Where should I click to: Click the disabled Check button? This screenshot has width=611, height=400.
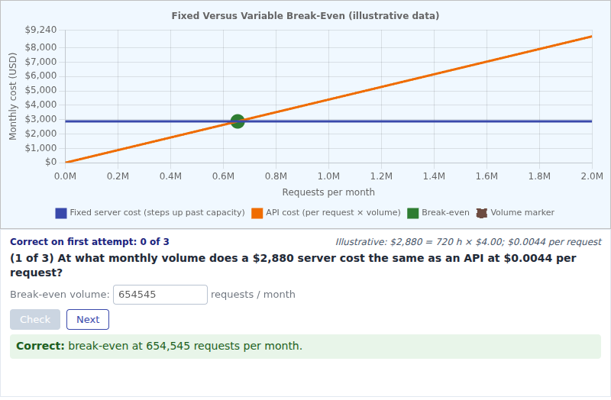pyautogui.click(x=35, y=319)
